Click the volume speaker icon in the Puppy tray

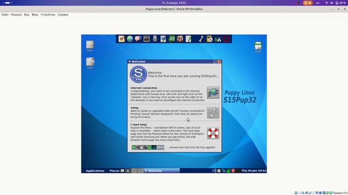pos(214,171)
